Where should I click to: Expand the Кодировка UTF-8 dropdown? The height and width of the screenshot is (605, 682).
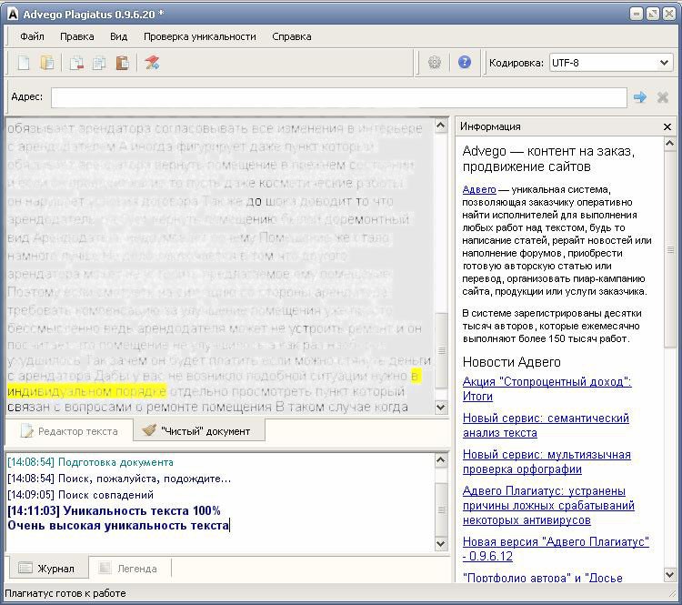663,63
